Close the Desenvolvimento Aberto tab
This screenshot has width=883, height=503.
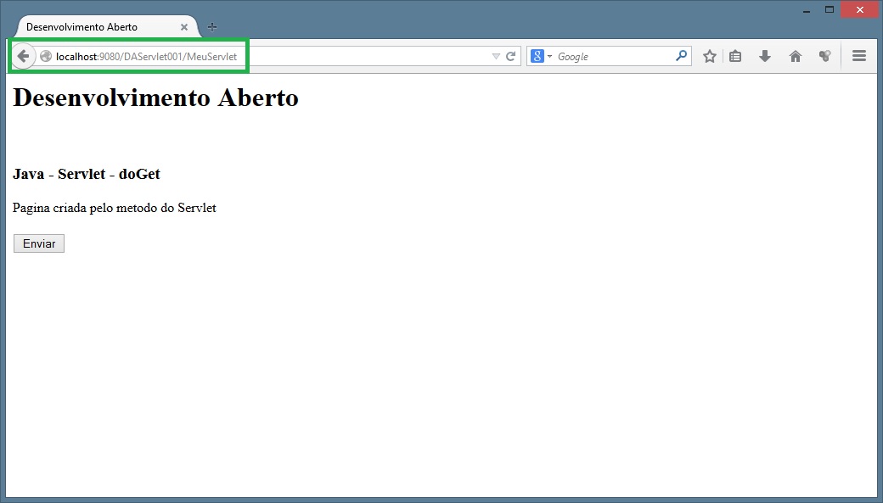184,27
